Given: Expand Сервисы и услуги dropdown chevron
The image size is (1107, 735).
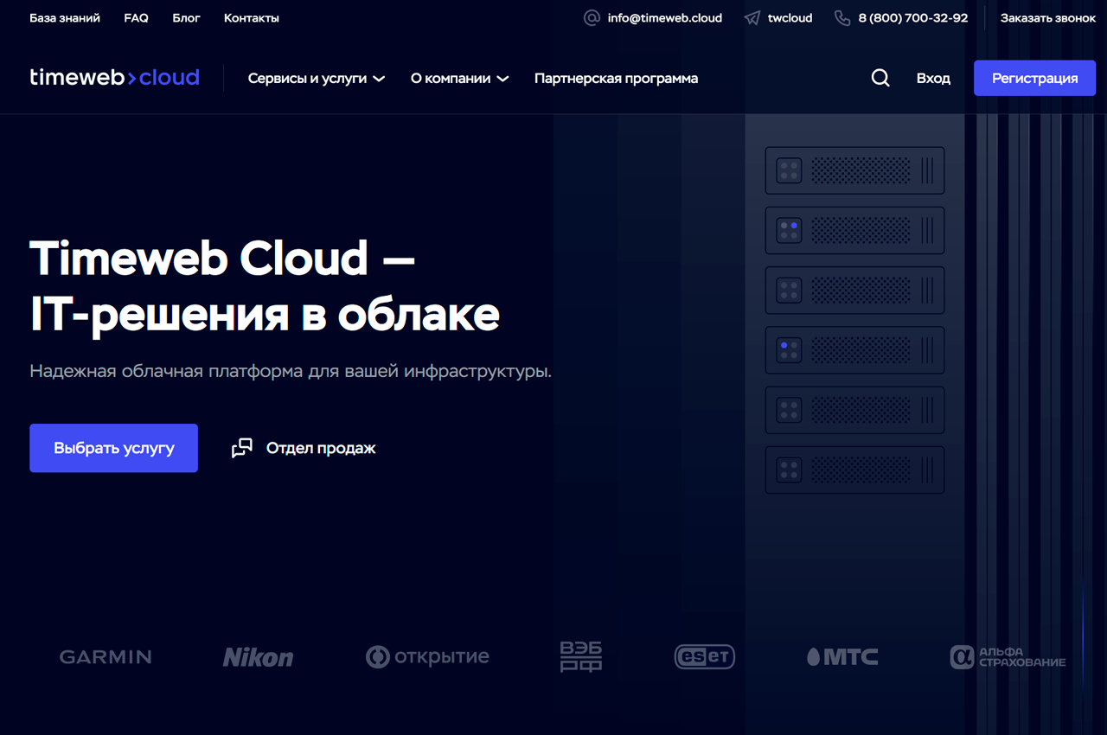Looking at the screenshot, I should tap(379, 79).
